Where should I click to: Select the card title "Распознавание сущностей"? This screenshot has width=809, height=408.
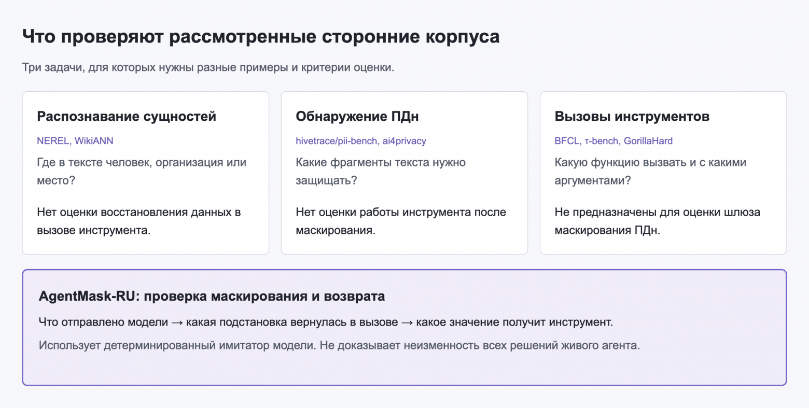tap(127, 117)
